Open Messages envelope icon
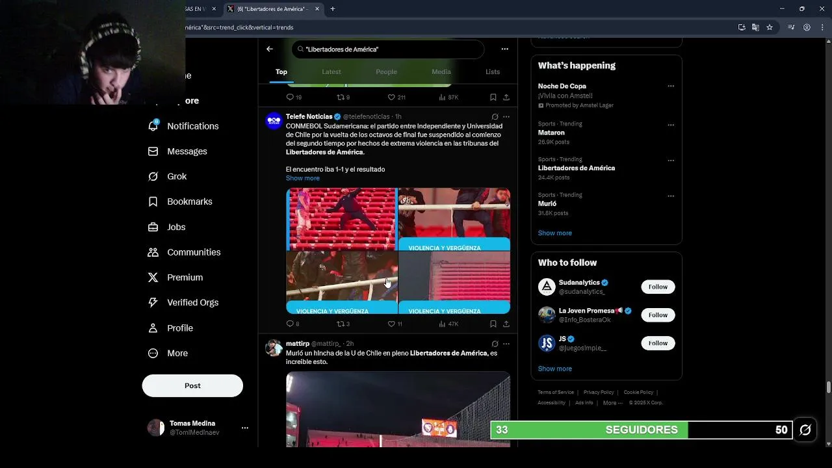The height and width of the screenshot is (468, 832). [x=153, y=151]
